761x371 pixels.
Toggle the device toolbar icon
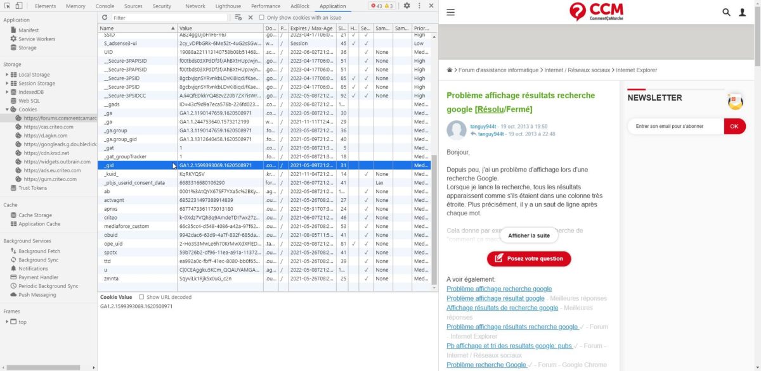20,6
